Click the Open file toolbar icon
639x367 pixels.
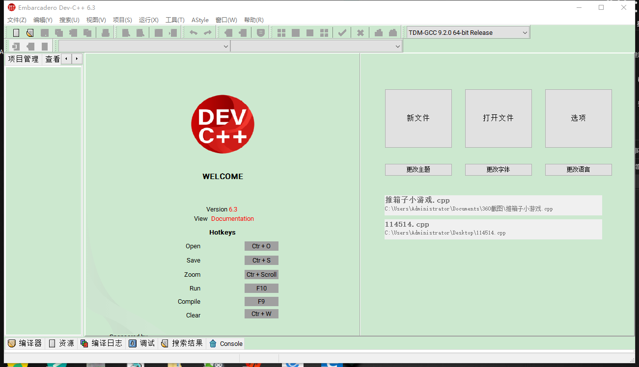point(30,33)
